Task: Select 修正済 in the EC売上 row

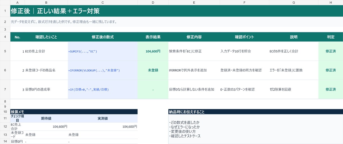Action: (331, 51)
